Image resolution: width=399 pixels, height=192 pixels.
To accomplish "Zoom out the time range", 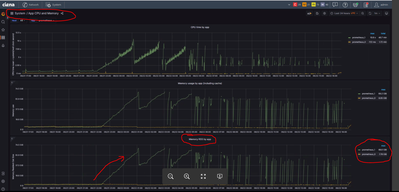I will [362, 13].
